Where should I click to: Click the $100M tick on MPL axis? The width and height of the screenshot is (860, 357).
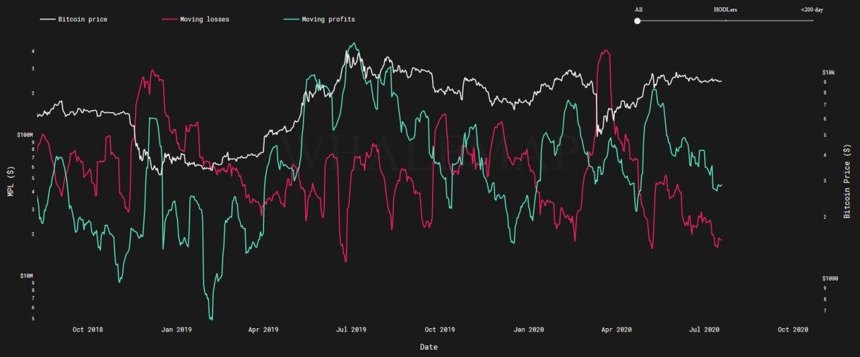click(x=25, y=135)
